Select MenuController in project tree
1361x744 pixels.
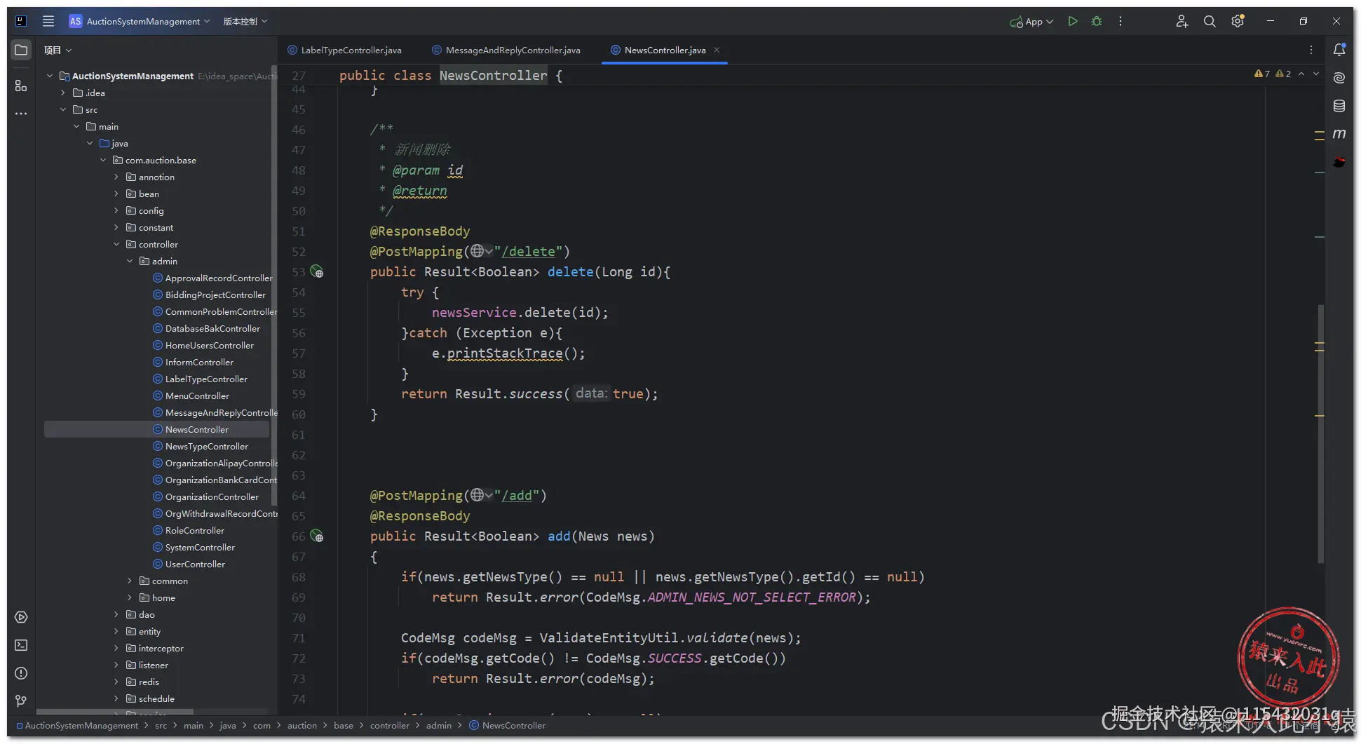[197, 395]
